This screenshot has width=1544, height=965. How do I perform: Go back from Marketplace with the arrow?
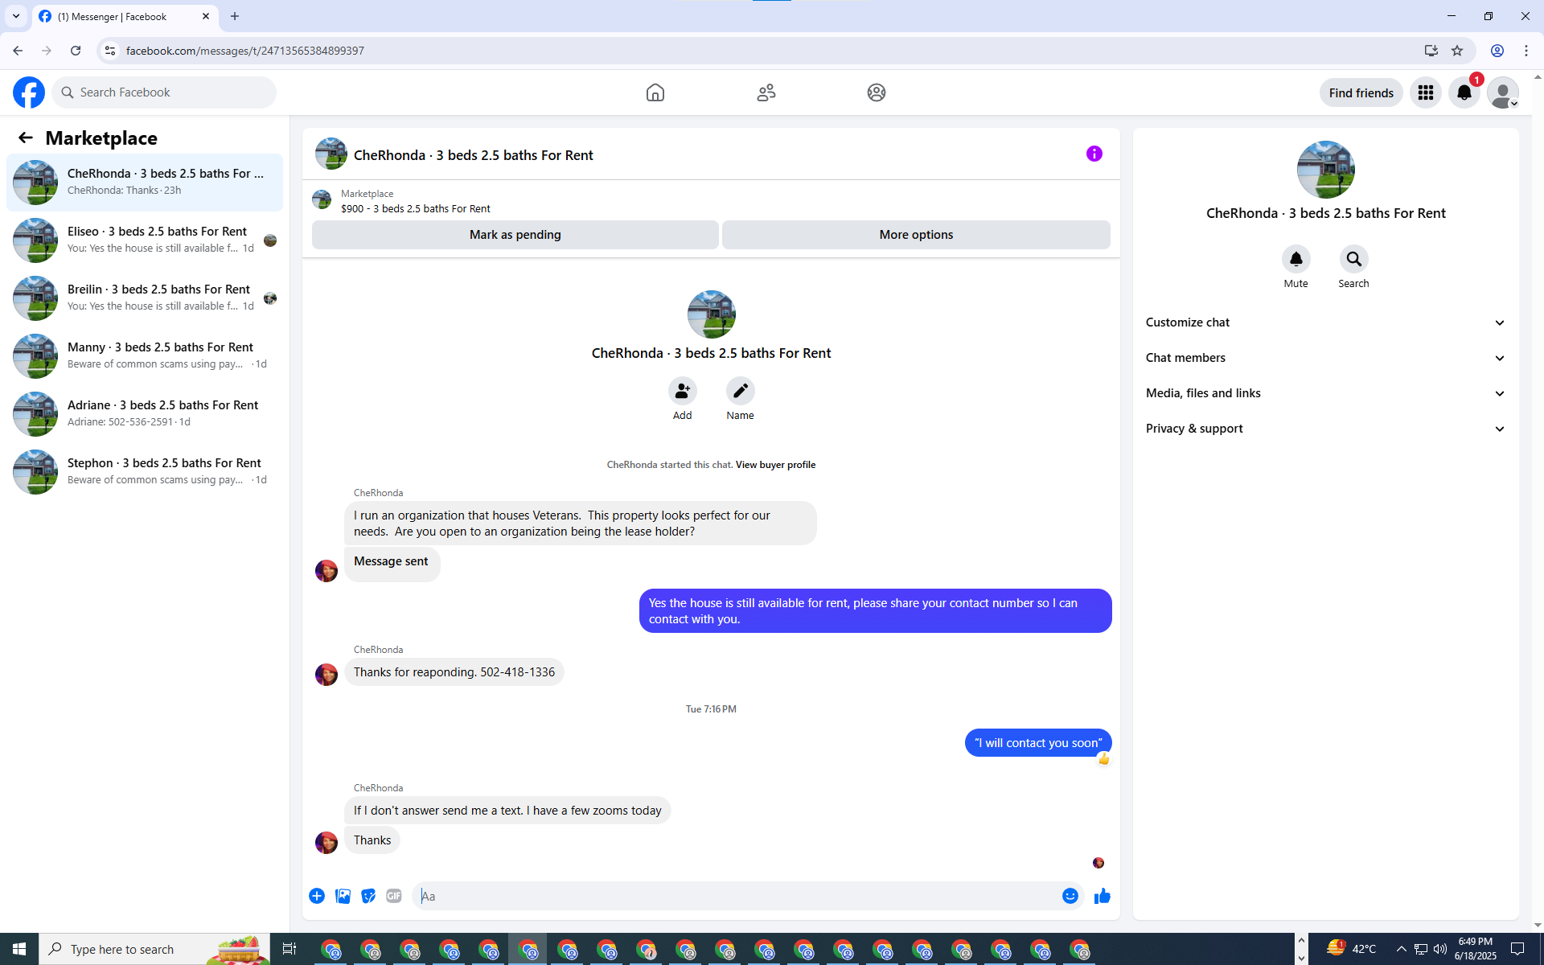tap(26, 138)
